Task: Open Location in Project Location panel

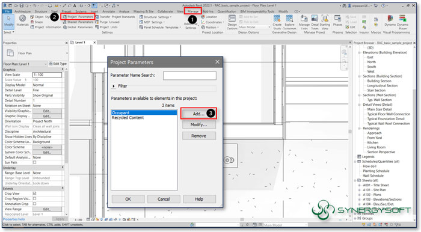Action: 209,17
